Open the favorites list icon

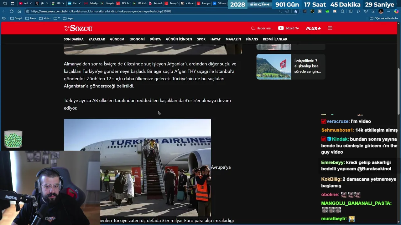click(x=358, y=11)
